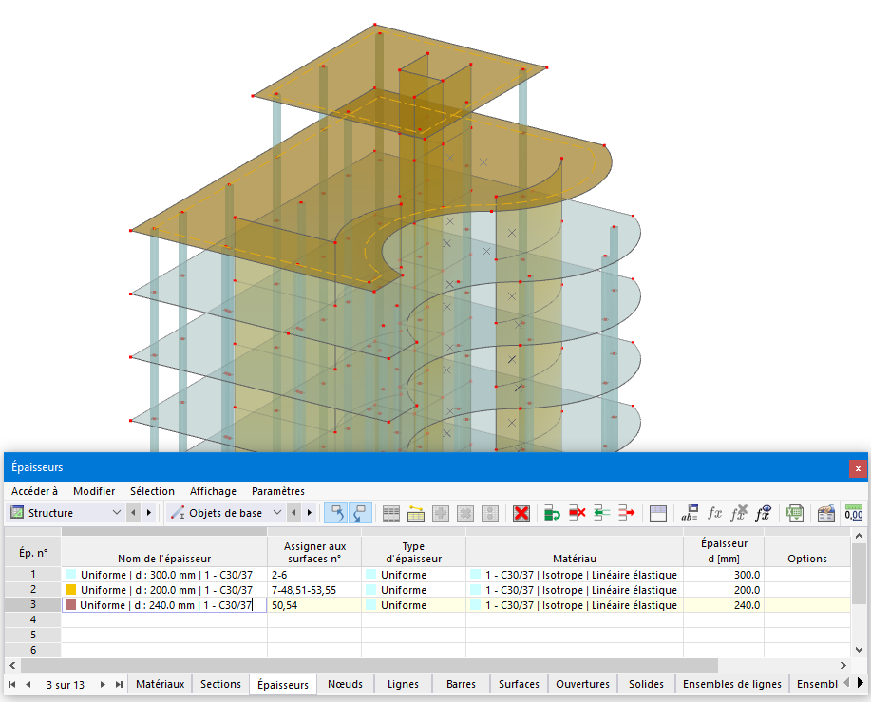Jump to first tab navigation arrow
871x702 pixels.
(x=11, y=684)
